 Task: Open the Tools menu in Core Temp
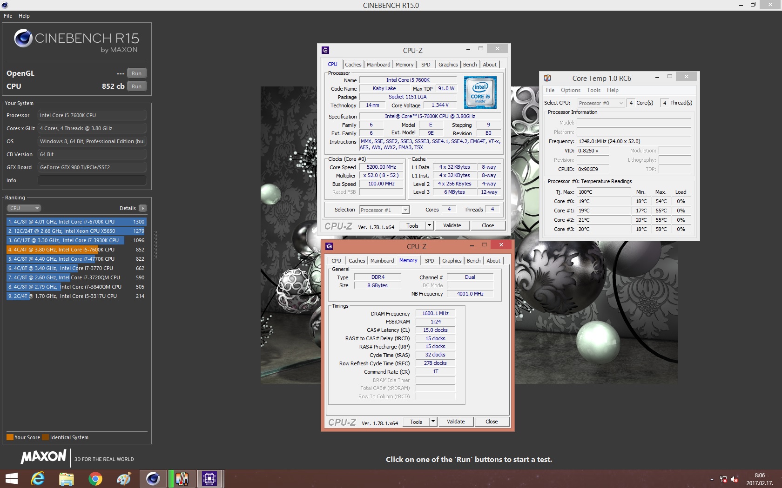(593, 90)
